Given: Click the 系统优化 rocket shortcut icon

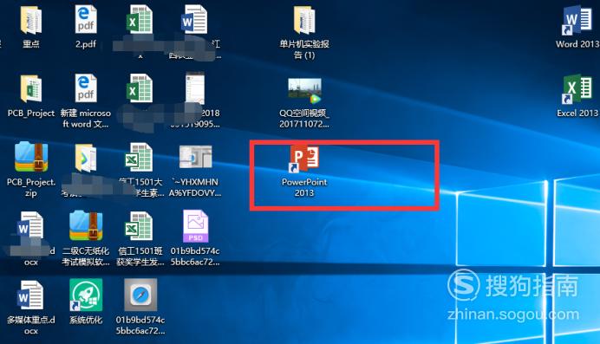Looking at the screenshot, I should pos(86,295).
